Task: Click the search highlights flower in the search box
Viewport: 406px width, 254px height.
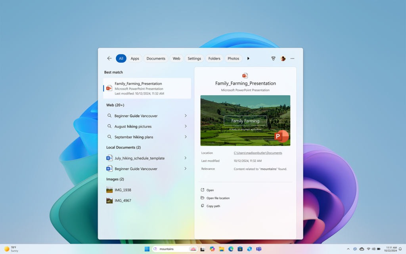Action: 193,249
